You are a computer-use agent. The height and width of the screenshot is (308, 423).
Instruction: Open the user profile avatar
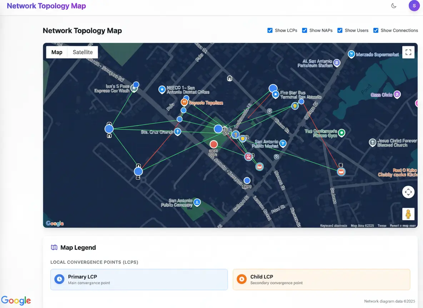click(414, 6)
